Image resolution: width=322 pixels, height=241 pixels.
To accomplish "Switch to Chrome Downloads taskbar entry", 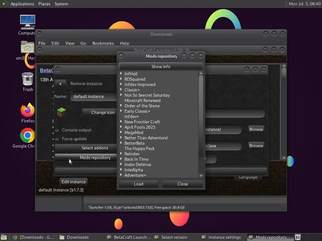I will coord(33,237).
